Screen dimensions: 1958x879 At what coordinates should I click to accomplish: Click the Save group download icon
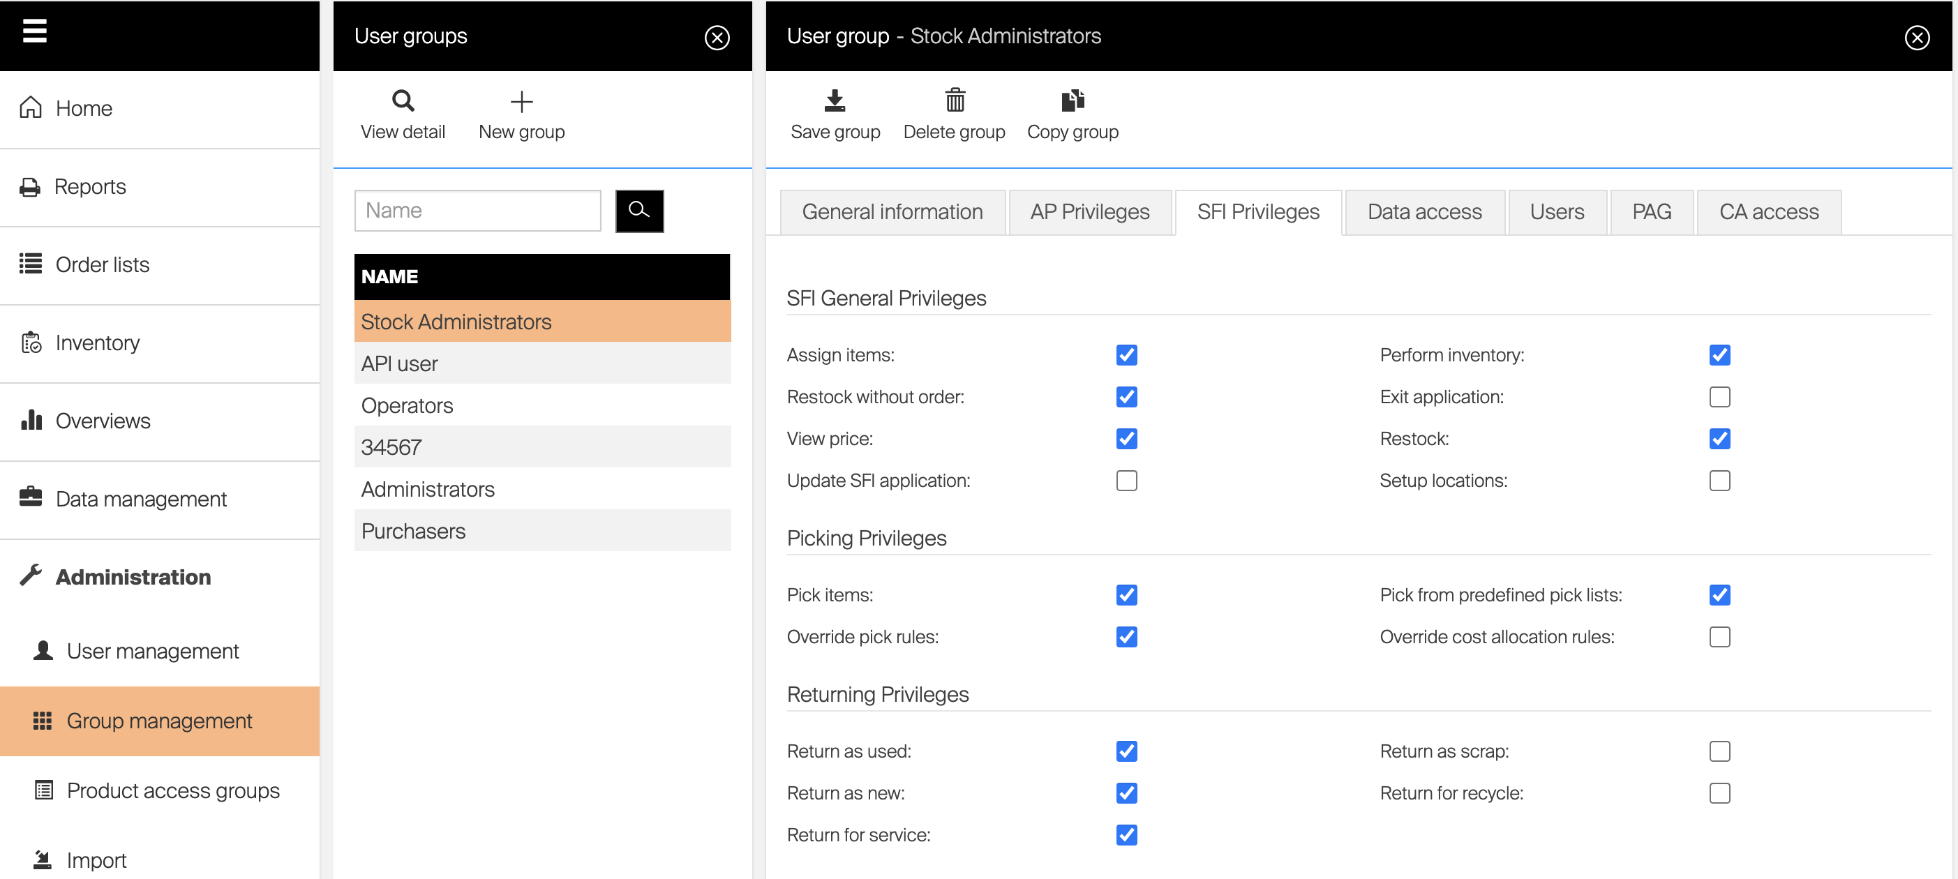click(835, 100)
